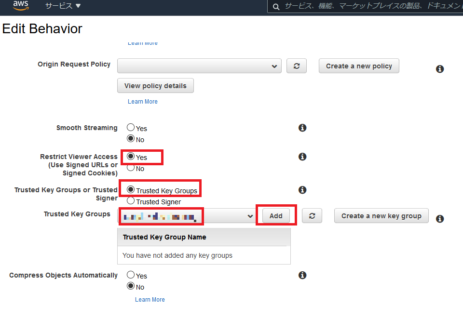Open Learn More link under policy details
This screenshot has width=463, height=318.
pos(143,102)
